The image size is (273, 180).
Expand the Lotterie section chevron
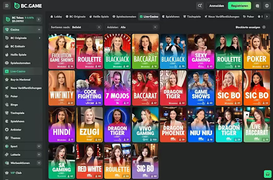click(x=39, y=155)
